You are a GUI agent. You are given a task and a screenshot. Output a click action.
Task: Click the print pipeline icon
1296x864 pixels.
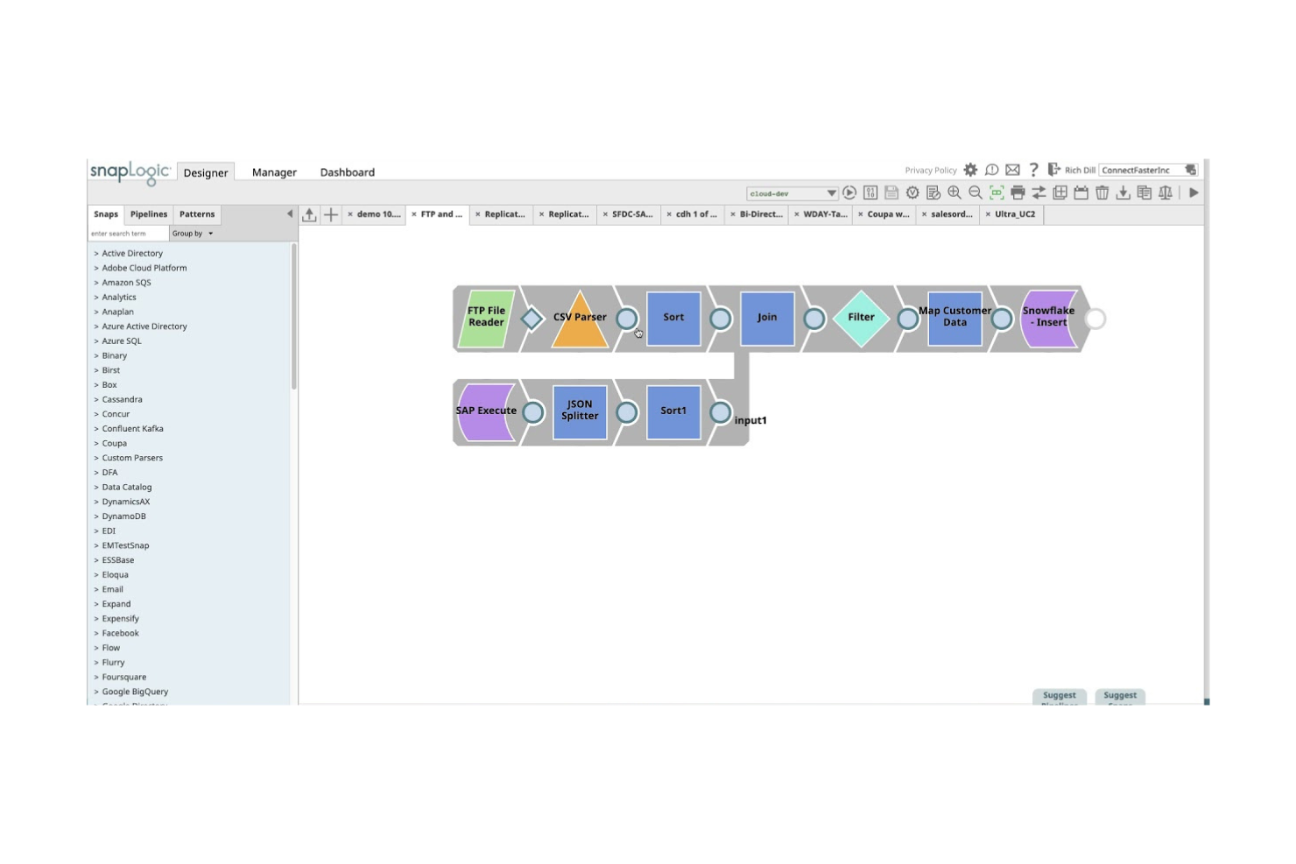tap(1018, 193)
